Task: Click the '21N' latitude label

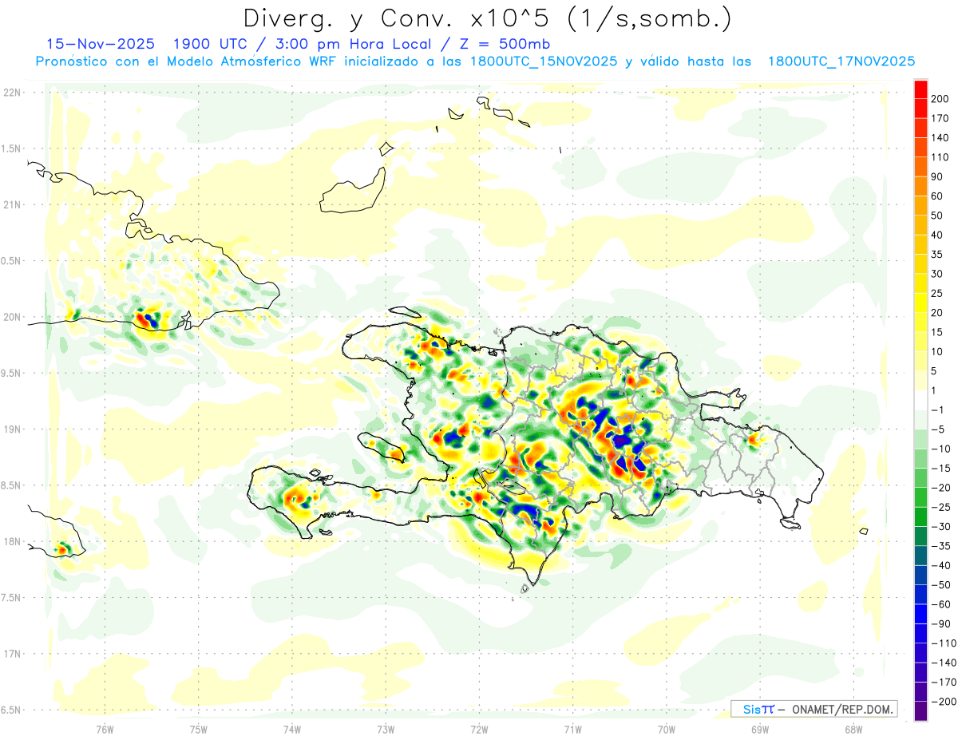Action: [11, 204]
